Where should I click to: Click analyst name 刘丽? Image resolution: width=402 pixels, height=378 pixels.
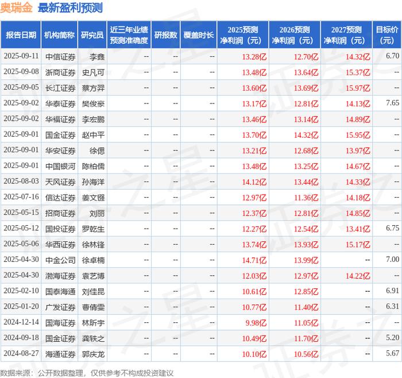click(x=97, y=213)
